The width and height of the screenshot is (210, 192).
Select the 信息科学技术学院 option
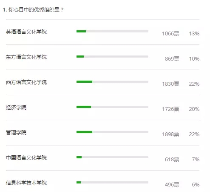coord(26,183)
